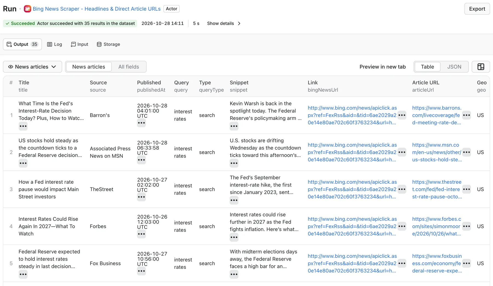Image resolution: width=493 pixels, height=286 pixels.
Task: Expand article URL ellipsis for thestreet.com row
Action: 466,189
